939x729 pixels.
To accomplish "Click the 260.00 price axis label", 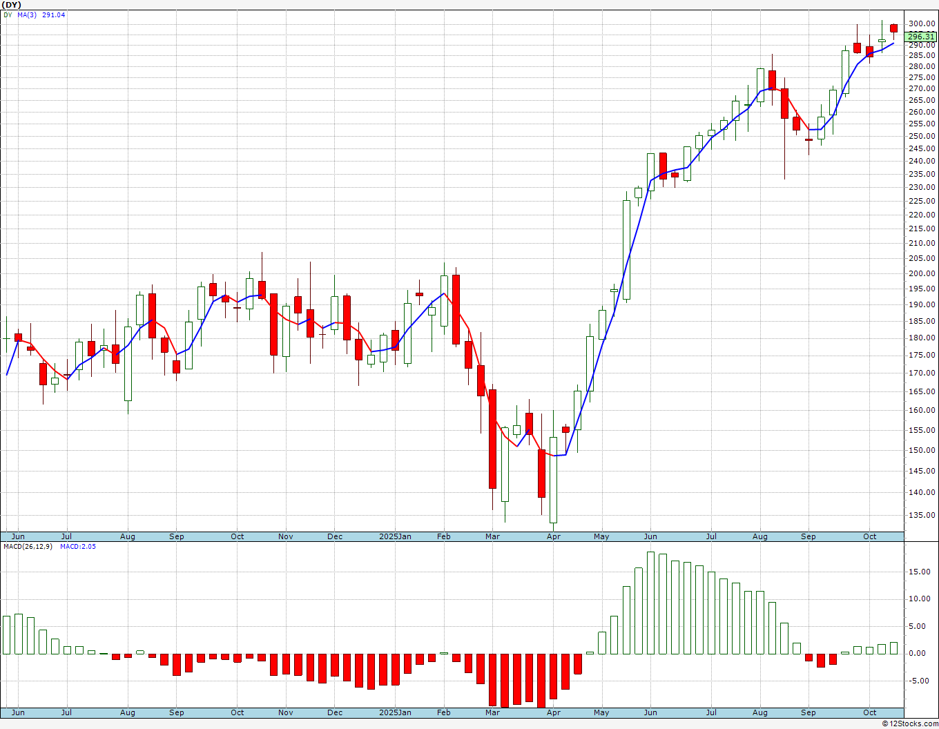I will pyautogui.click(x=922, y=112).
